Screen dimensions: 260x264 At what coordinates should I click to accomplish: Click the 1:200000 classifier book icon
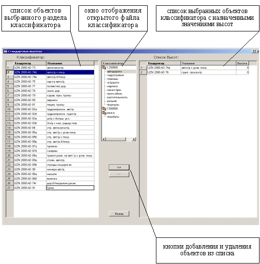(x=104, y=68)
